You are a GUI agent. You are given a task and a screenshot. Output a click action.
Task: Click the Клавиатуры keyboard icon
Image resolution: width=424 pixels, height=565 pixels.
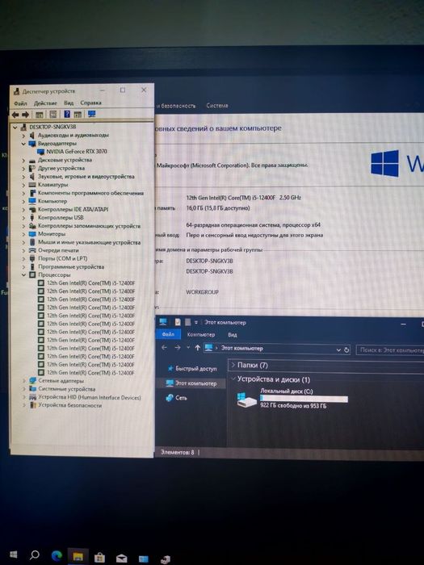pyautogui.click(x=32, y=185)
